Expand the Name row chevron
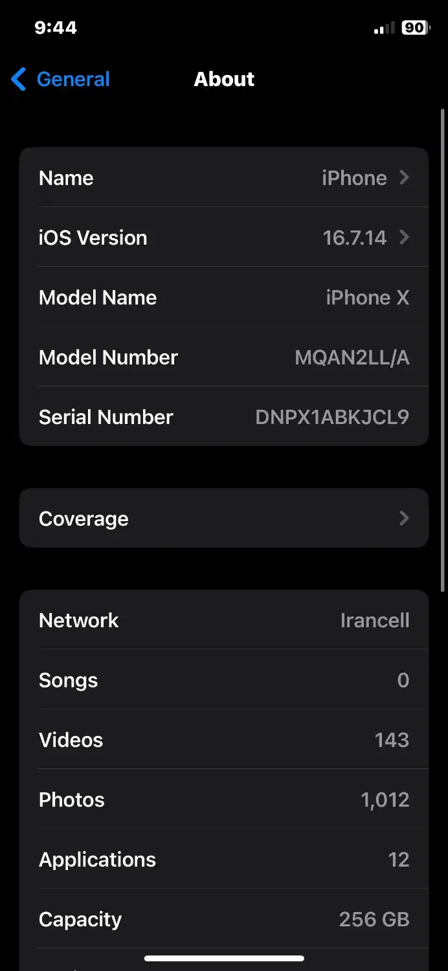 (x=403, y=177)
